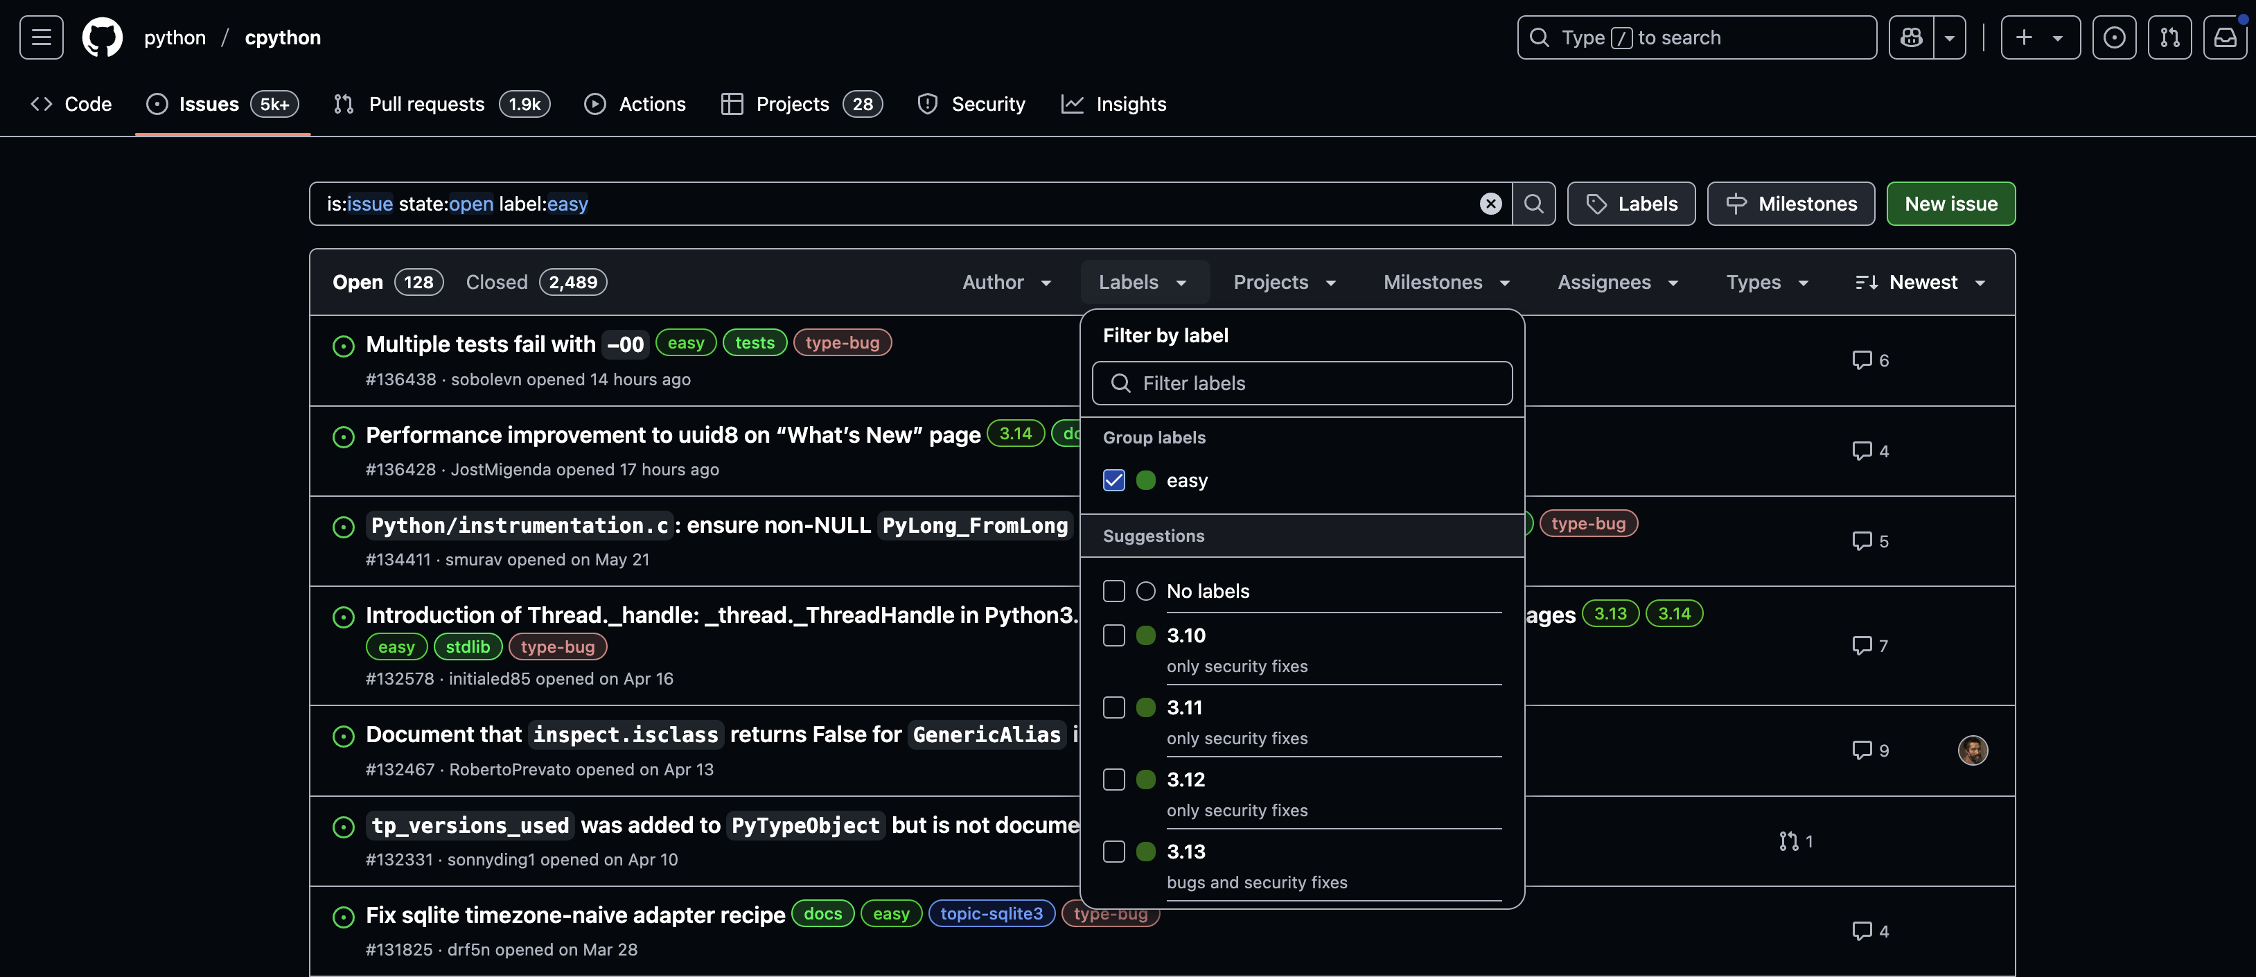Click the open-issue icon for #136438
Image resolution: width=2256 pixels, height=977 pixels.
tap(343, 346)
